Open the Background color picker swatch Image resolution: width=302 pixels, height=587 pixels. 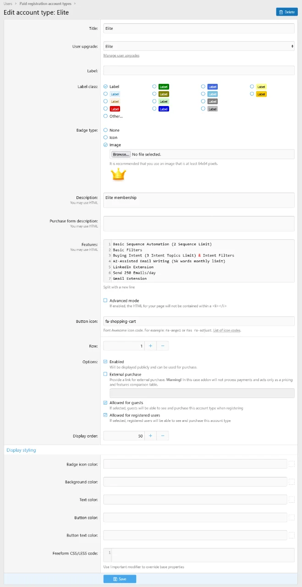[291, 482]
